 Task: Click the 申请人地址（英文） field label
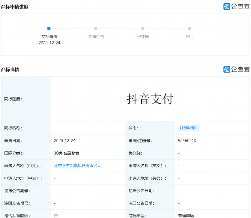[x=147, y=178]
